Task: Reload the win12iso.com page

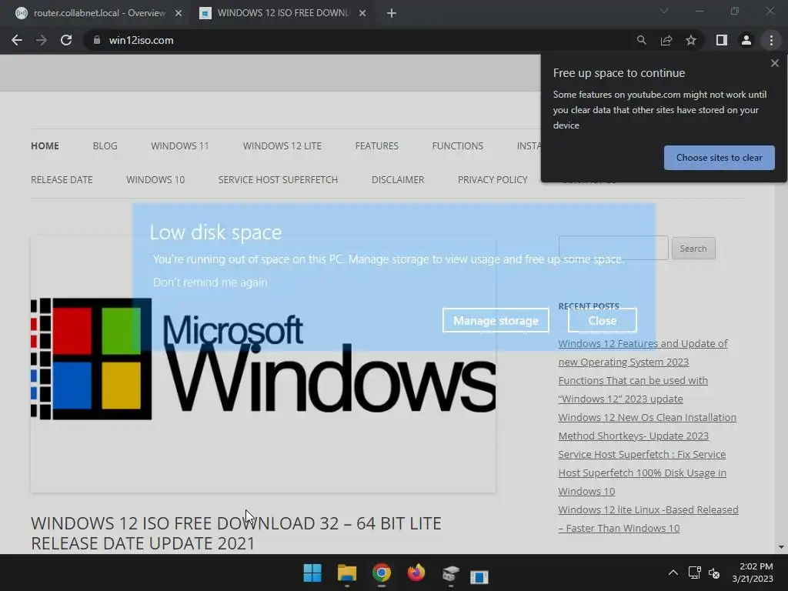Action: click(x=66, y=40)
